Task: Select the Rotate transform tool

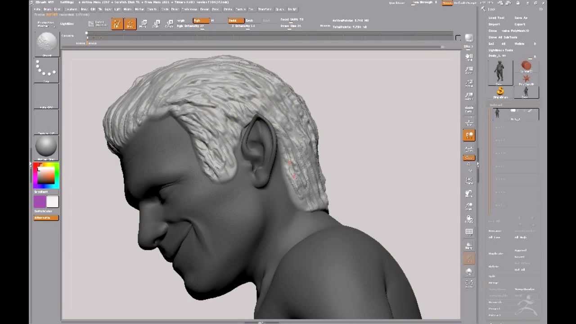Action: point(169,24)
